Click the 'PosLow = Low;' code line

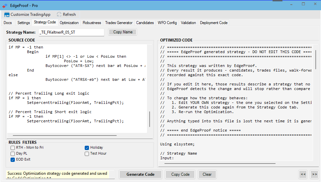pyautogui.click(x=79, y=61)
